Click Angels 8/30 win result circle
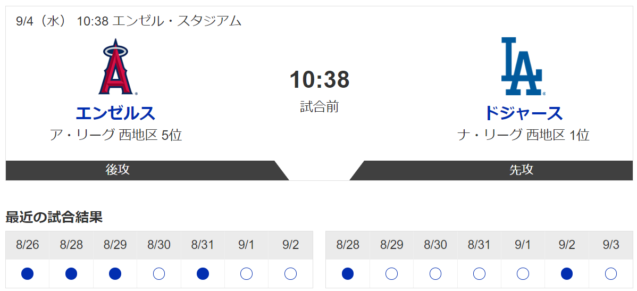The height and width of the screenshot is (291, 637). click(159, 274)
